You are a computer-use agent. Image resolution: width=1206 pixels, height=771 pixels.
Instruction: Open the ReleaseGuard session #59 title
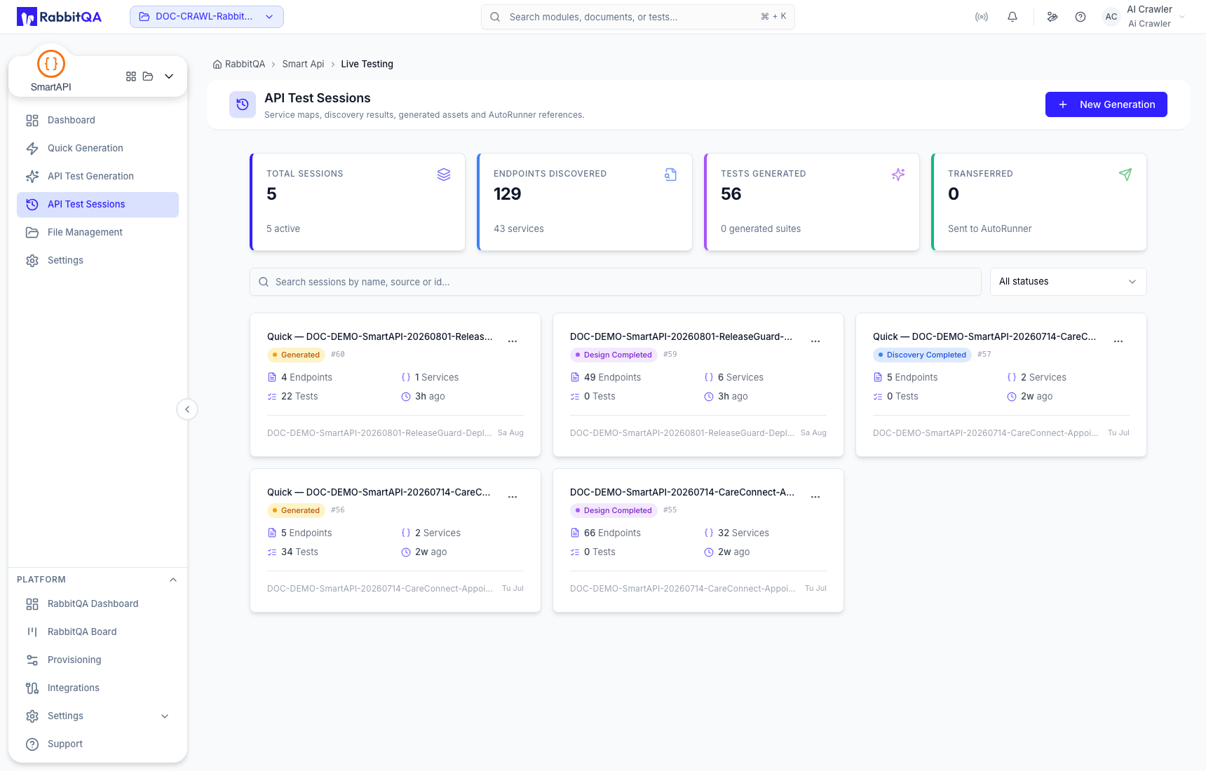pyautogui.click(x=681, y=337)
